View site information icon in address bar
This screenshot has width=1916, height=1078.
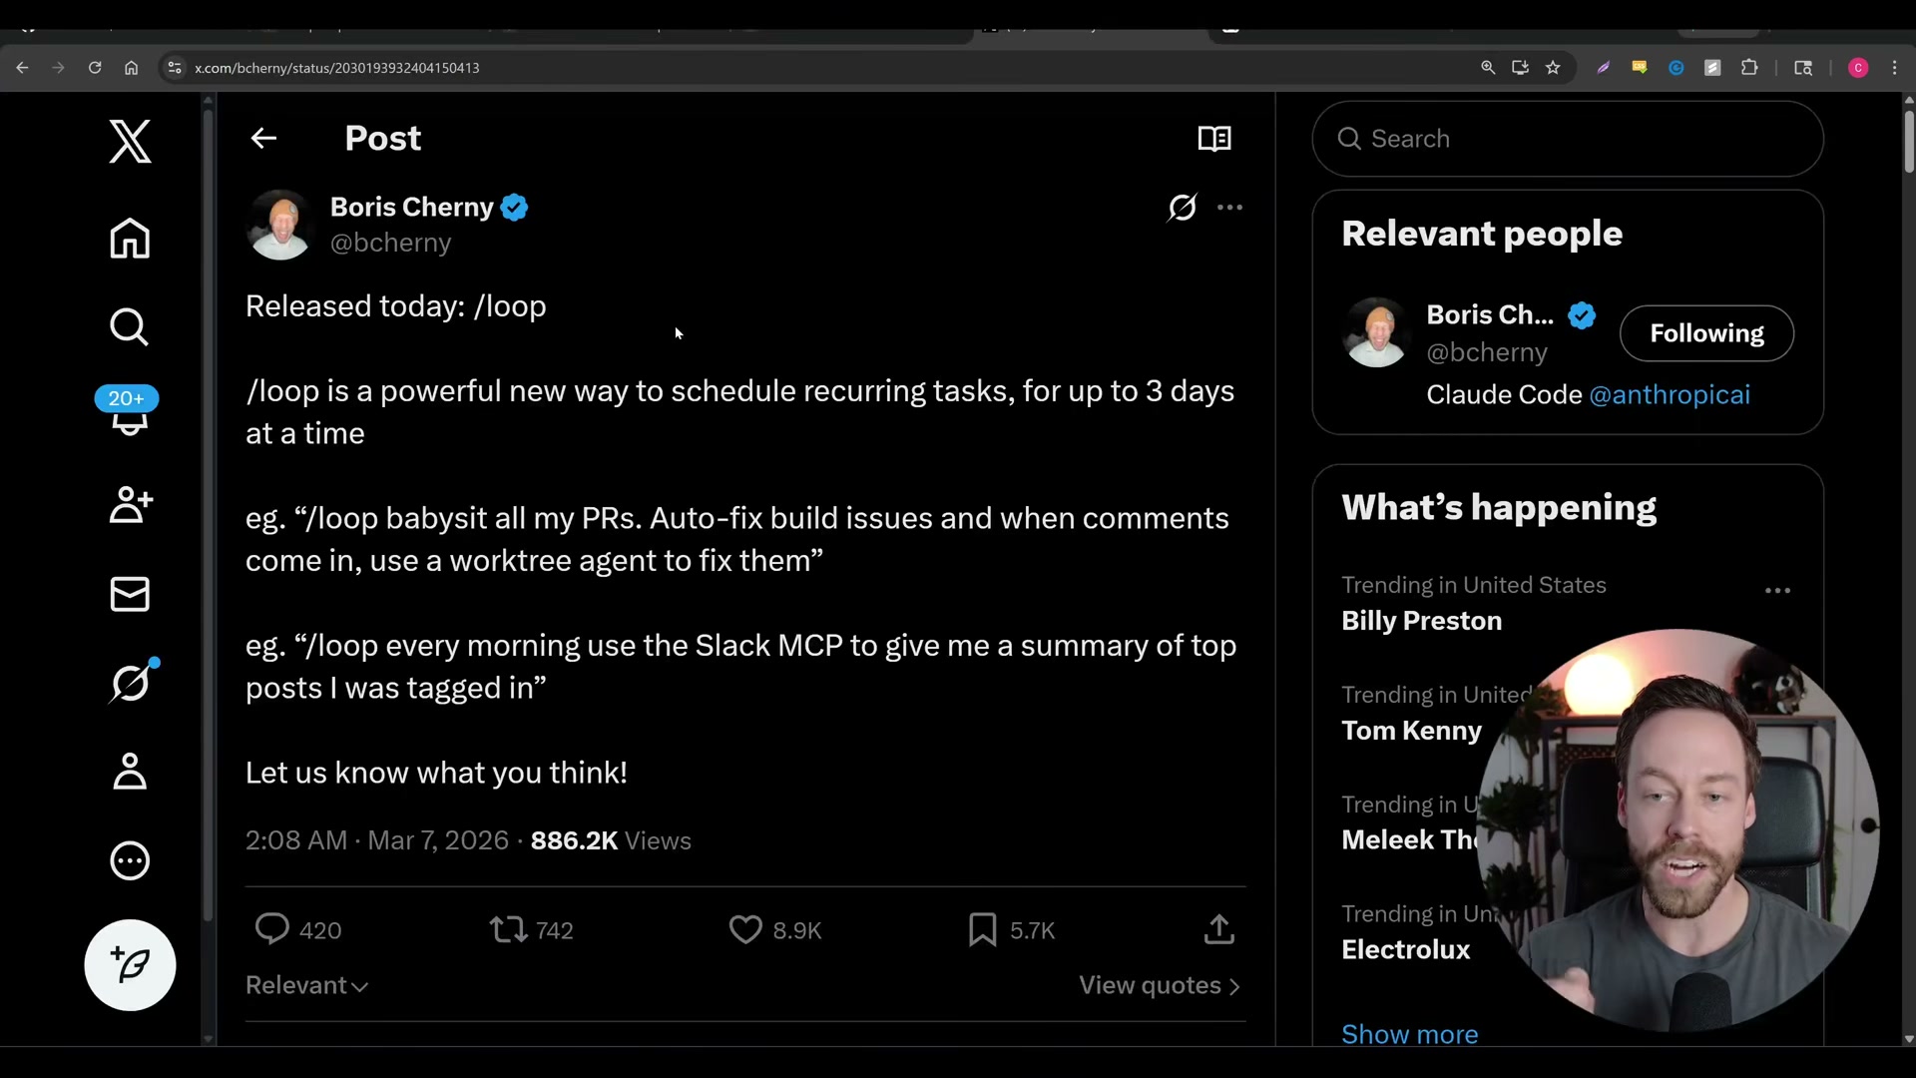(x=175, y=68)
